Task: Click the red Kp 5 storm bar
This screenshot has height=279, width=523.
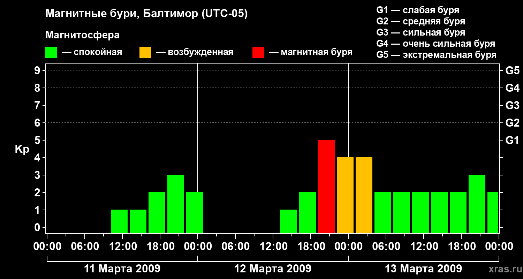Action: (x=326, y=186)
